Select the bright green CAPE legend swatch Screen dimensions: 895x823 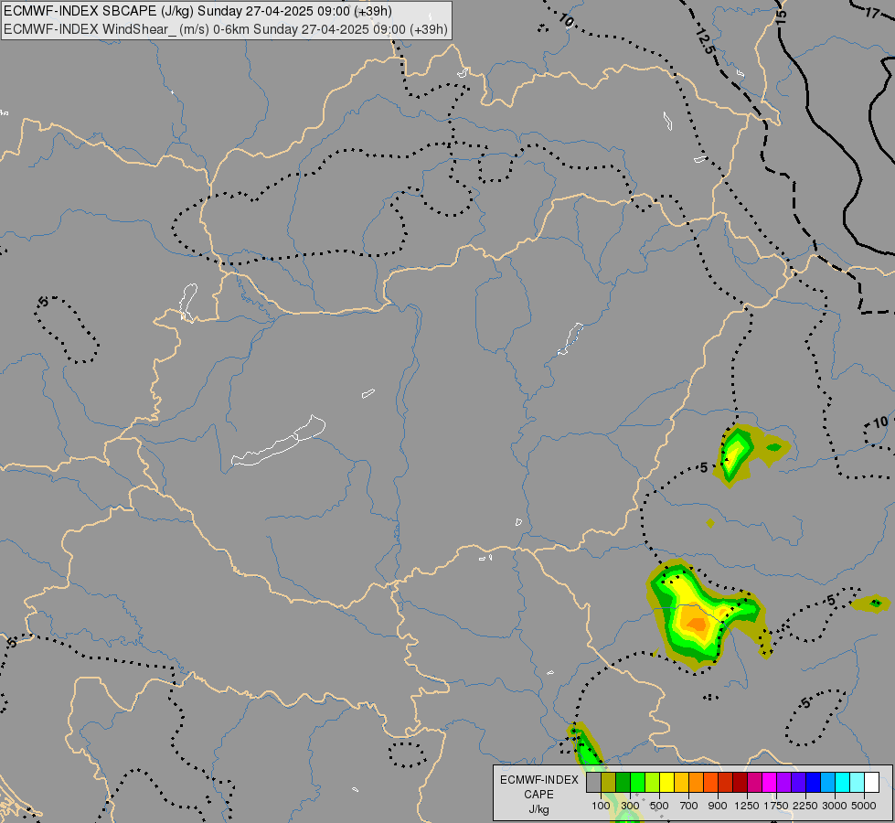click(x=637, y=783)
